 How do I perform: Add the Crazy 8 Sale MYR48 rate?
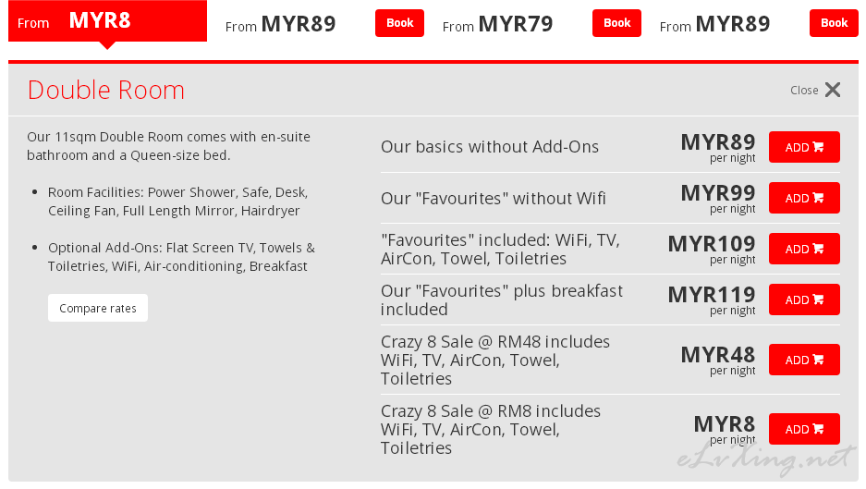[x=804, y=360]
